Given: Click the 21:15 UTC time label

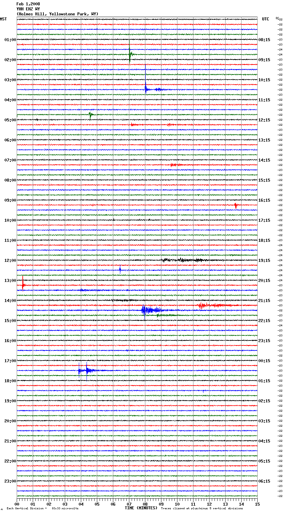Looking at the screenshot, I should coord(264,301).
